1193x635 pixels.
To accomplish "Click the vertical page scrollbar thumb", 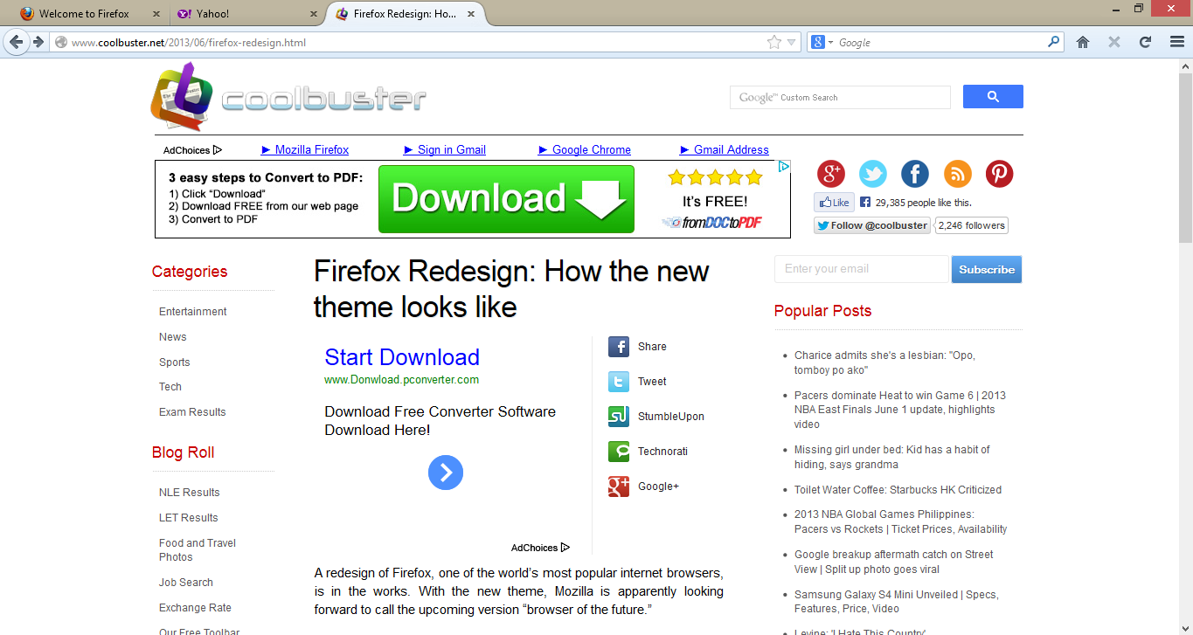I will click(1185, 157).
